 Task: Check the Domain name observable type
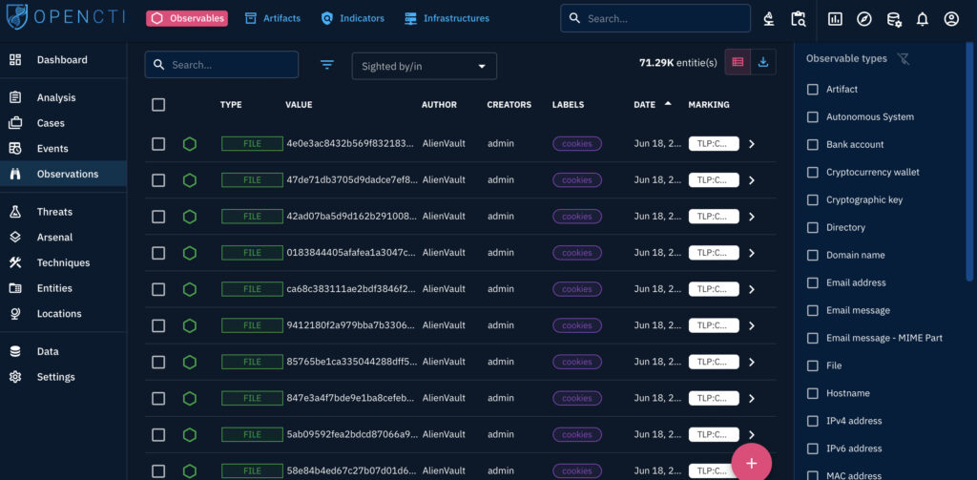[x=813, y=255]
